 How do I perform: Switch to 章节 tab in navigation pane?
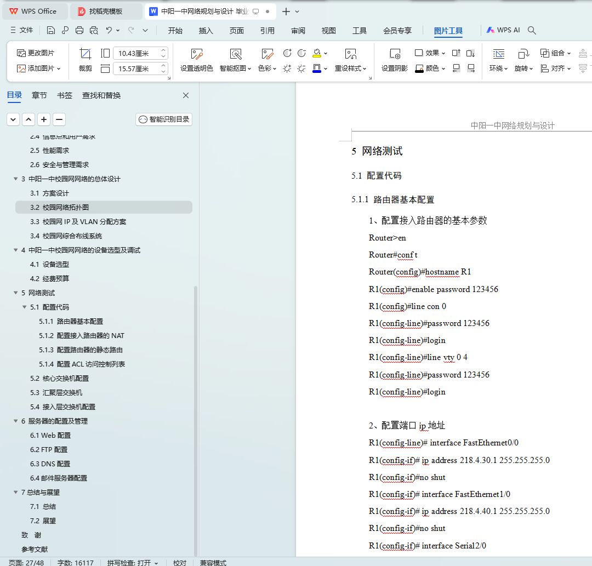coord(39,95)
